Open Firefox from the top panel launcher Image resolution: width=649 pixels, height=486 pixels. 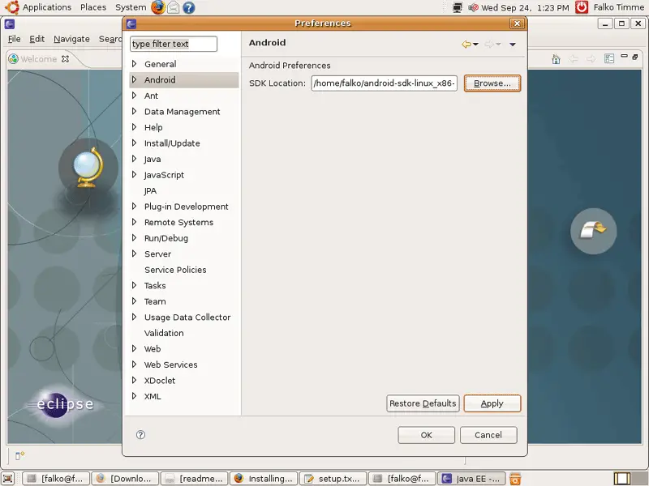coord(157,7)
